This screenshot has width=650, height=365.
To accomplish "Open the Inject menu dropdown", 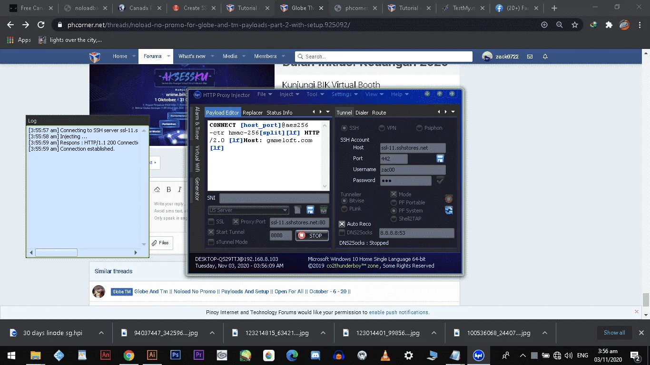I will tap(289, 94).
